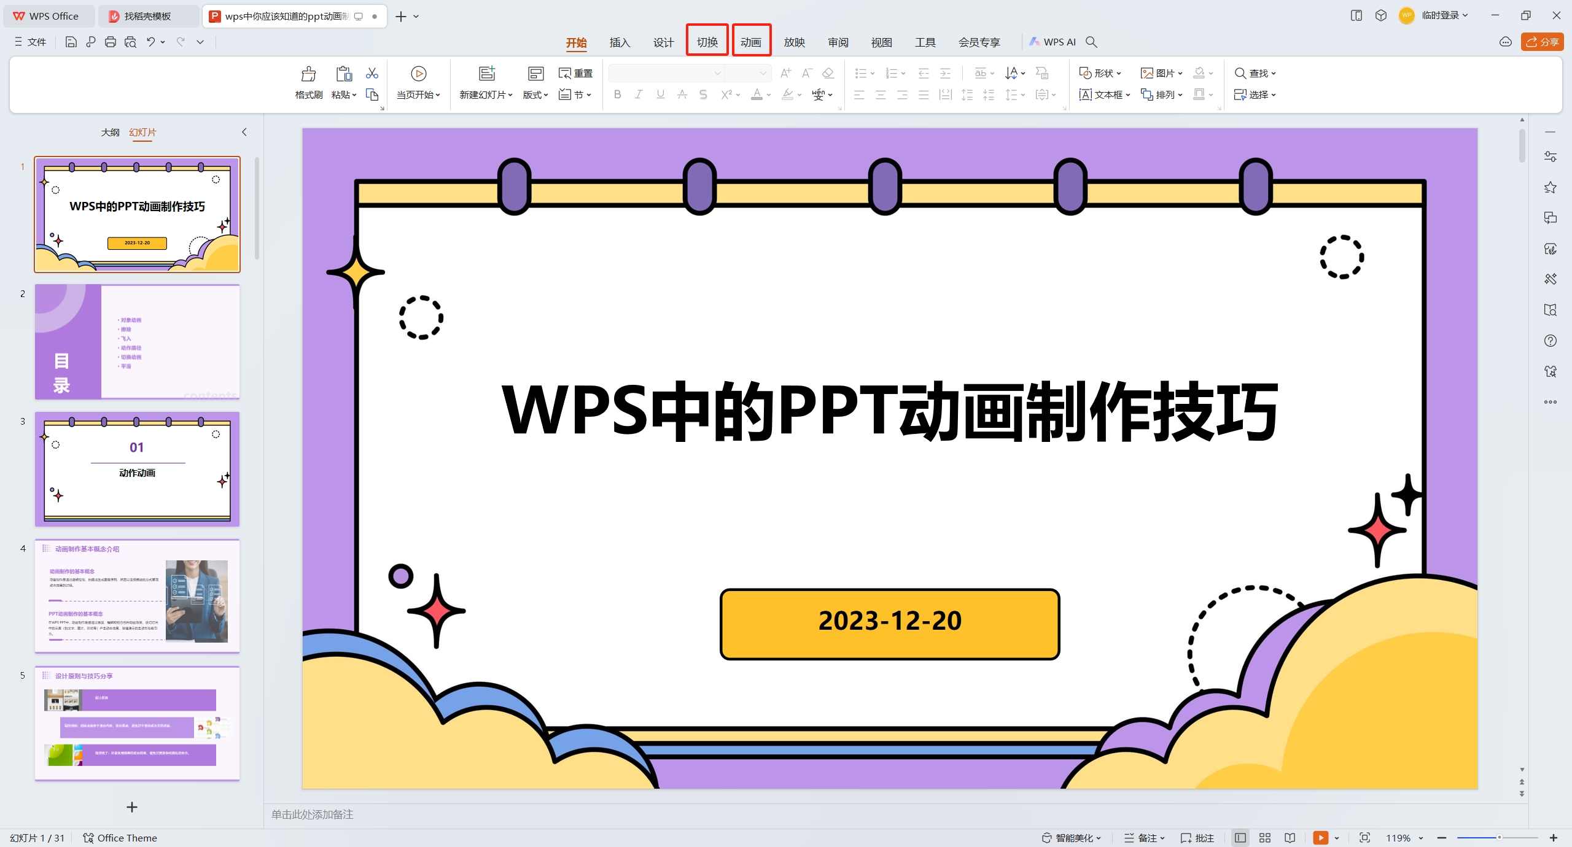Open the Transitions (切换) ribbon tab
Viewport: 1572px width, 847px height.
707,42
